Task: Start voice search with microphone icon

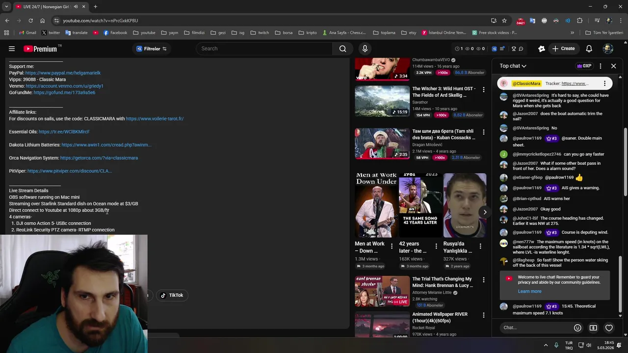Action: (x=365, y=49)
